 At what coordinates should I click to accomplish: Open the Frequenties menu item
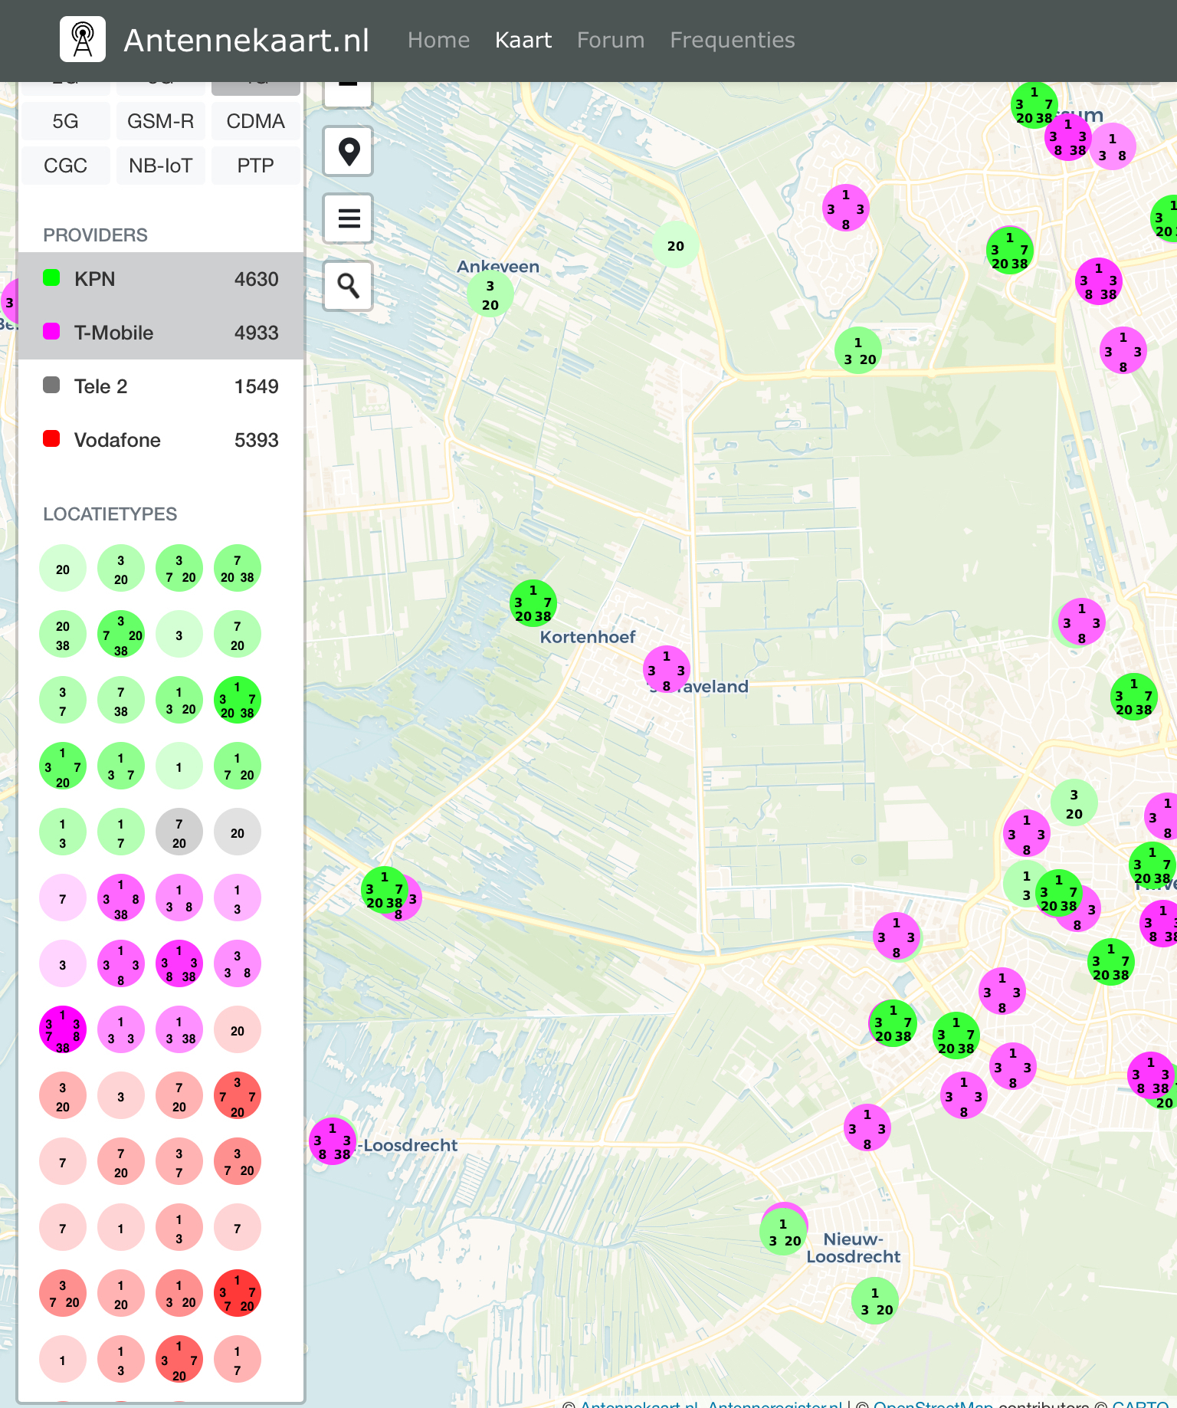pos(733,40)
